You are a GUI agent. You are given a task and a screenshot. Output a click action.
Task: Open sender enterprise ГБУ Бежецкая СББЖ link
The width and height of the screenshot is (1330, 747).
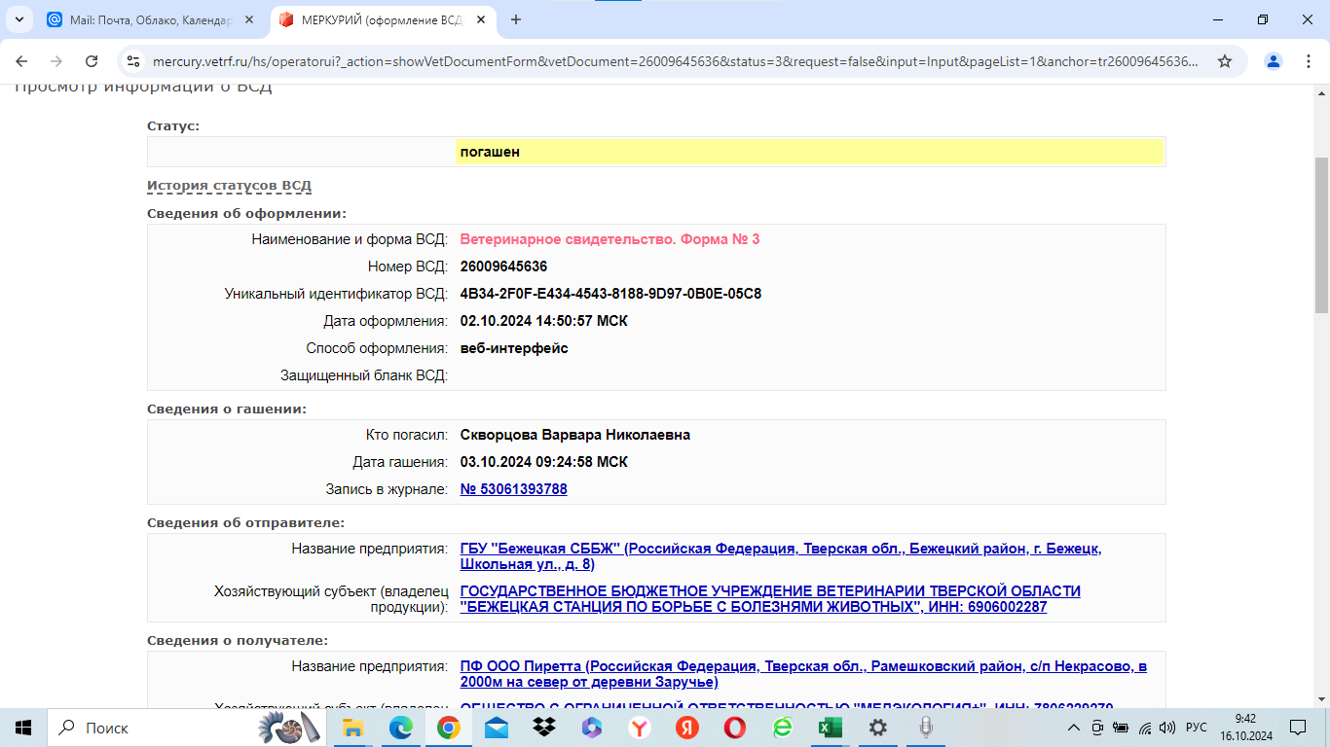click(781, 556)
